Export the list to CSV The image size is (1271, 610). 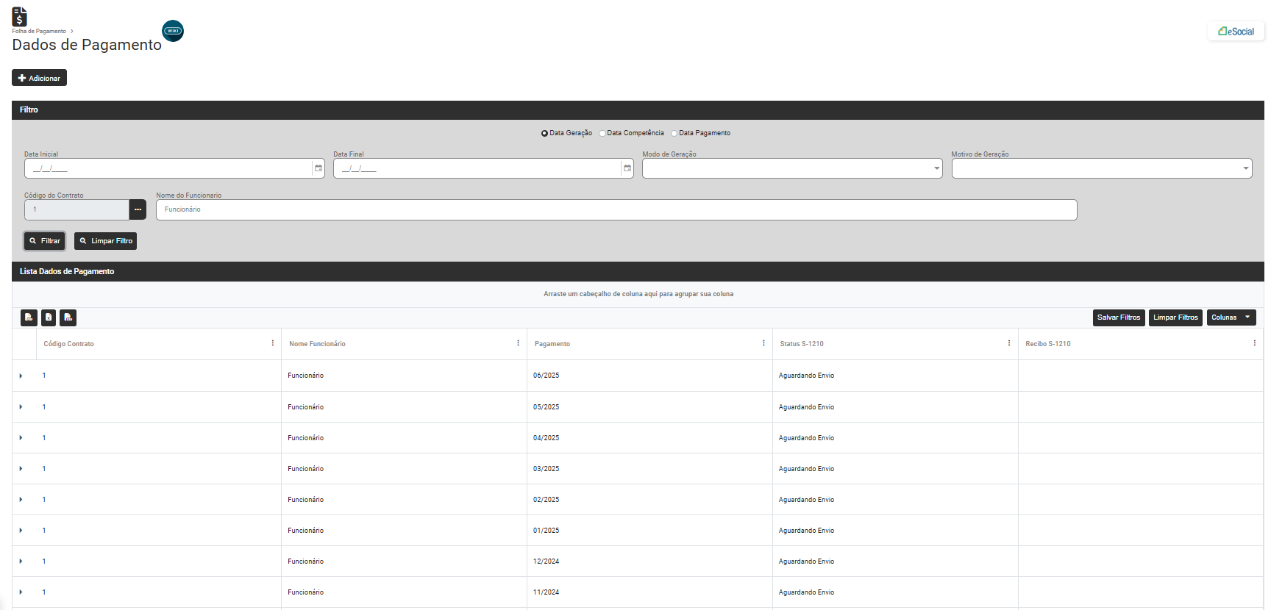pos(68,317)
